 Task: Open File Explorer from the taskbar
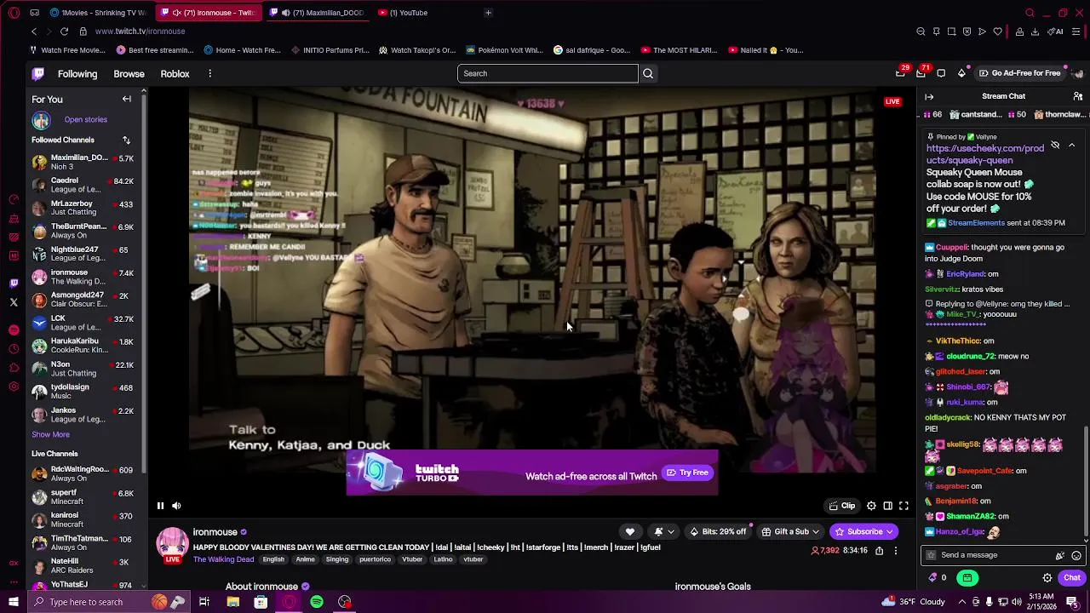[x=232, y=602]
